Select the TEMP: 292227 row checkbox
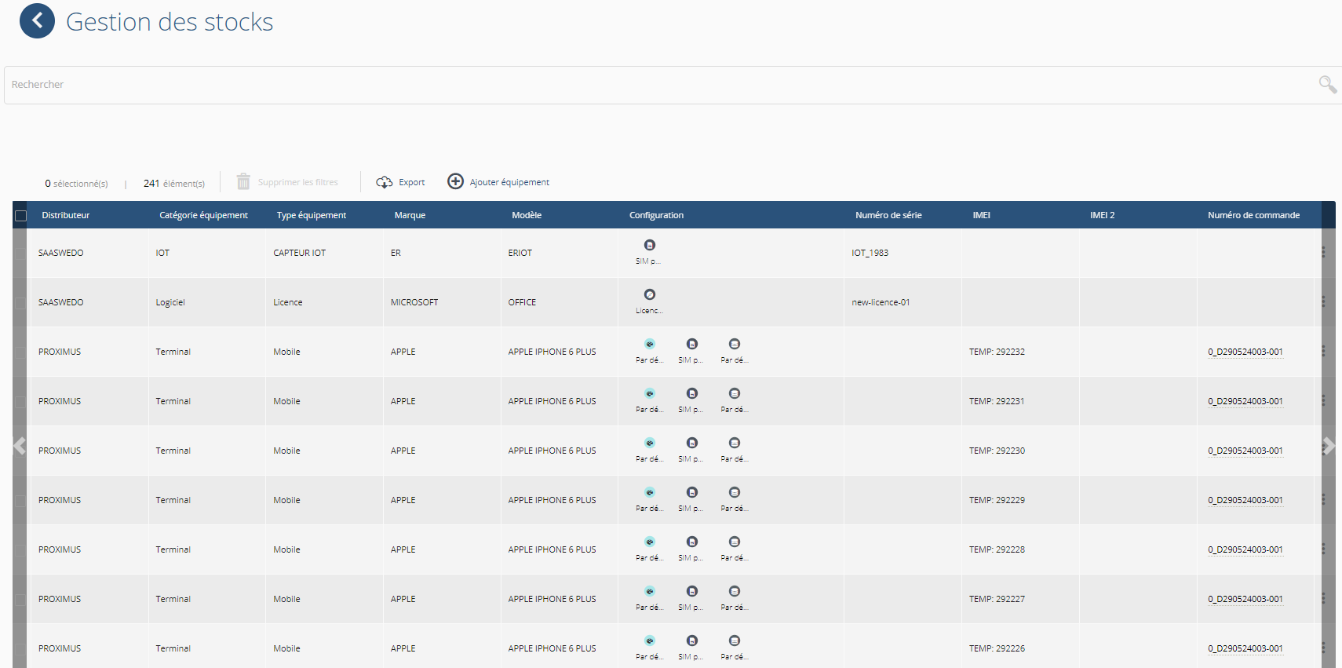The image size is (1342, 668). click(20, 599)
